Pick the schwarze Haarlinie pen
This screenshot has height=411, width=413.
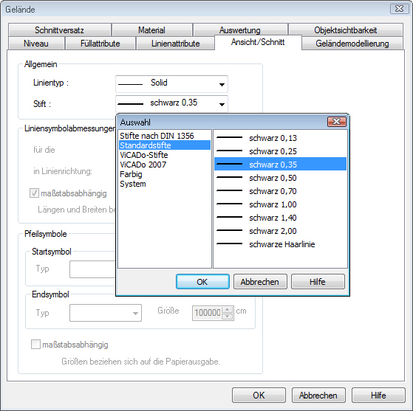tap(280, 244)
